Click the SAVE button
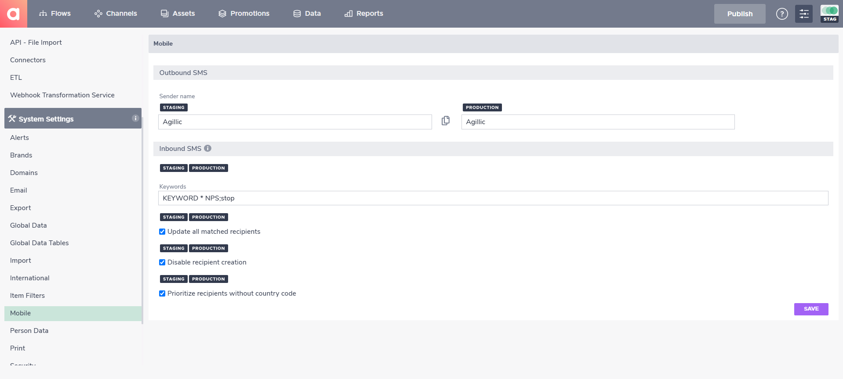Image resolution: width=843 pixels, height=379 pixels. coord(811,309)
